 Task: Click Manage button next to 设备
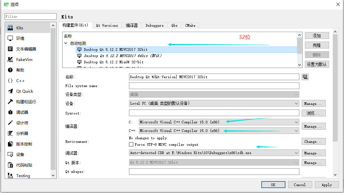point(314,104)
